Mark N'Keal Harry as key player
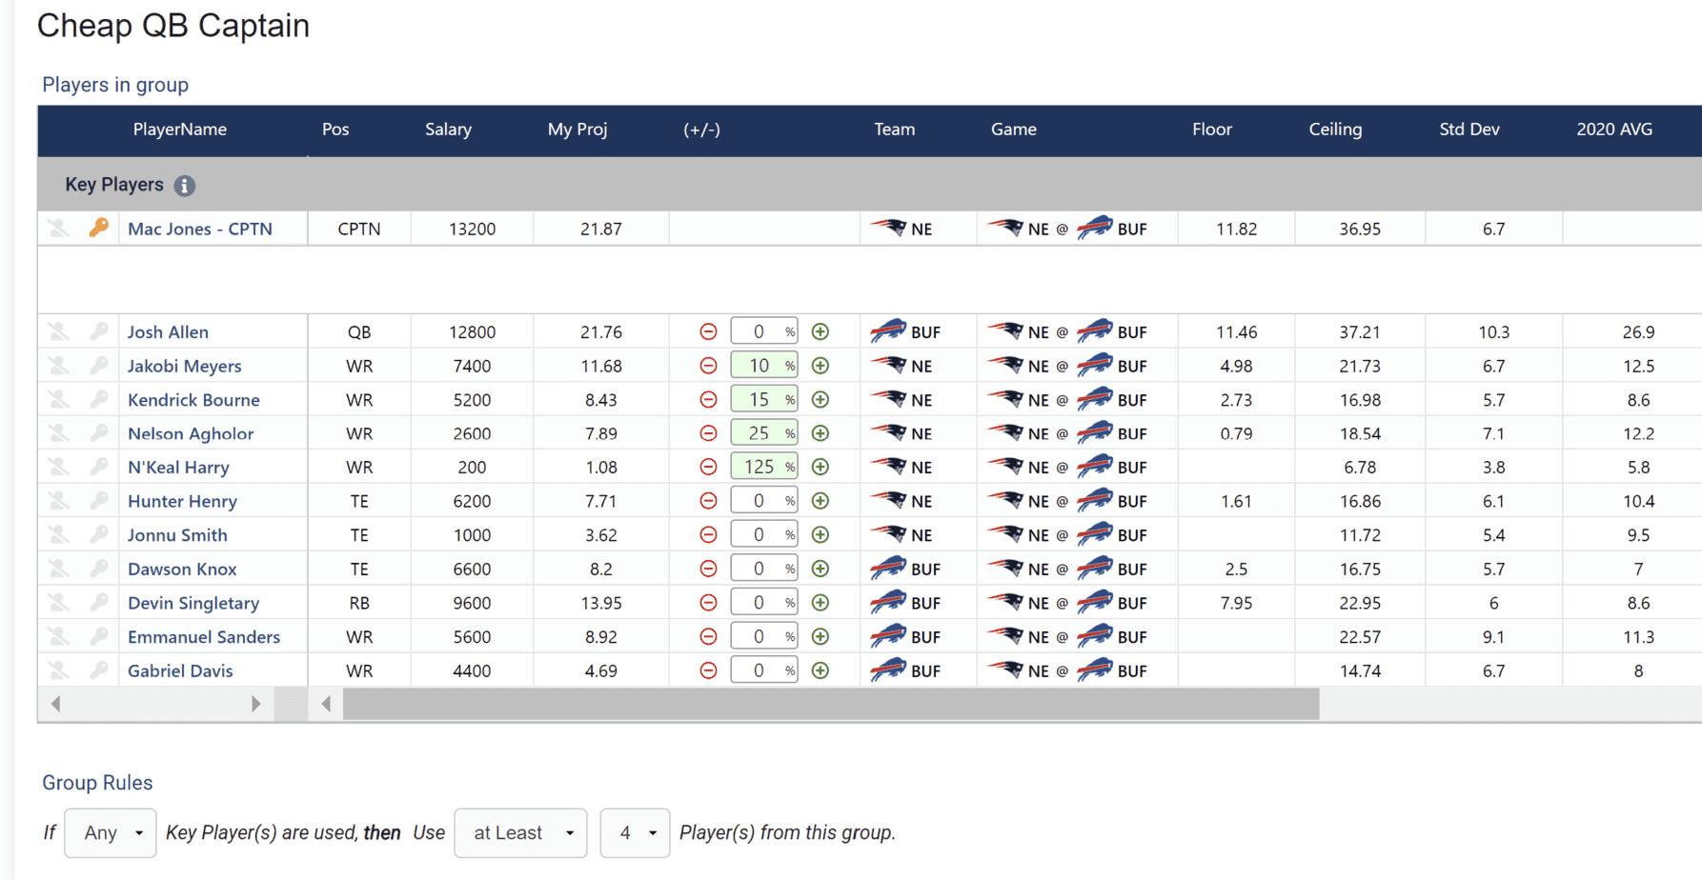Screen dimensions: 1702x880 coord(99,467)
